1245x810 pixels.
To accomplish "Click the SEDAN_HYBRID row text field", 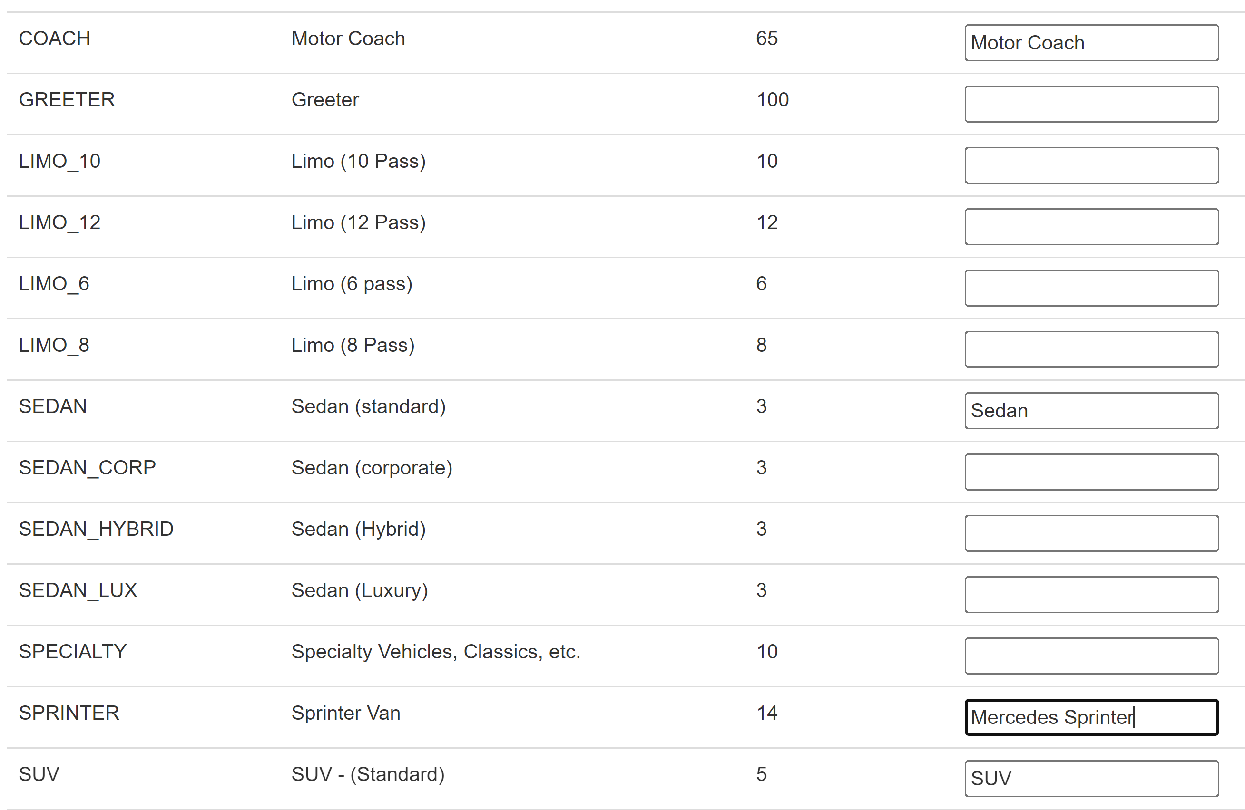I will [x=1091, y=533].
